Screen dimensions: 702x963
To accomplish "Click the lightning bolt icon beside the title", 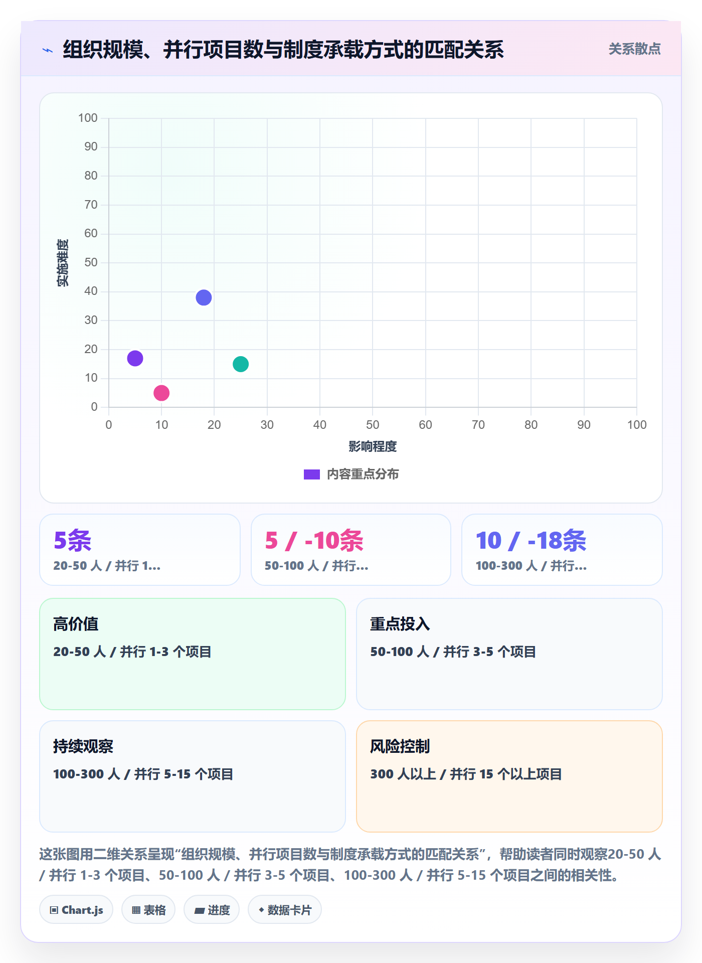I will pos(48,50).
